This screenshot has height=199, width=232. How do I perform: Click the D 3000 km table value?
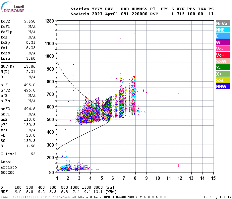98,187
